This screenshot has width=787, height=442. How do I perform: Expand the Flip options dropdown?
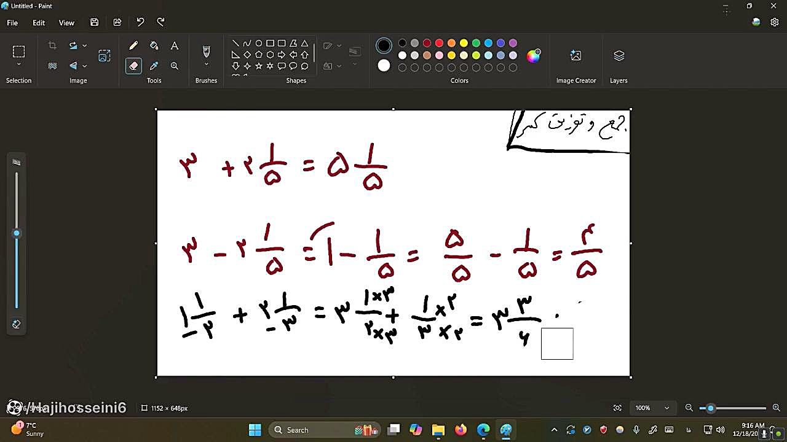click(84, 66)
